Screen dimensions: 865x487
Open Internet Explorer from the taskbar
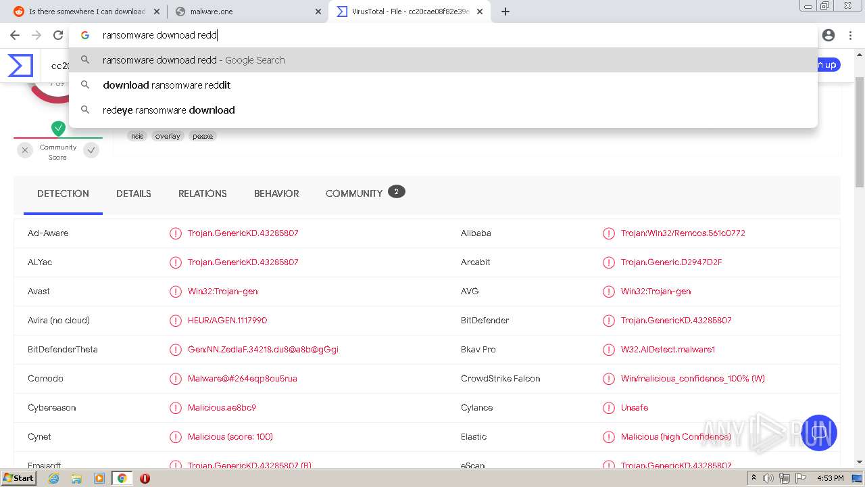click(x=54, y=478)
